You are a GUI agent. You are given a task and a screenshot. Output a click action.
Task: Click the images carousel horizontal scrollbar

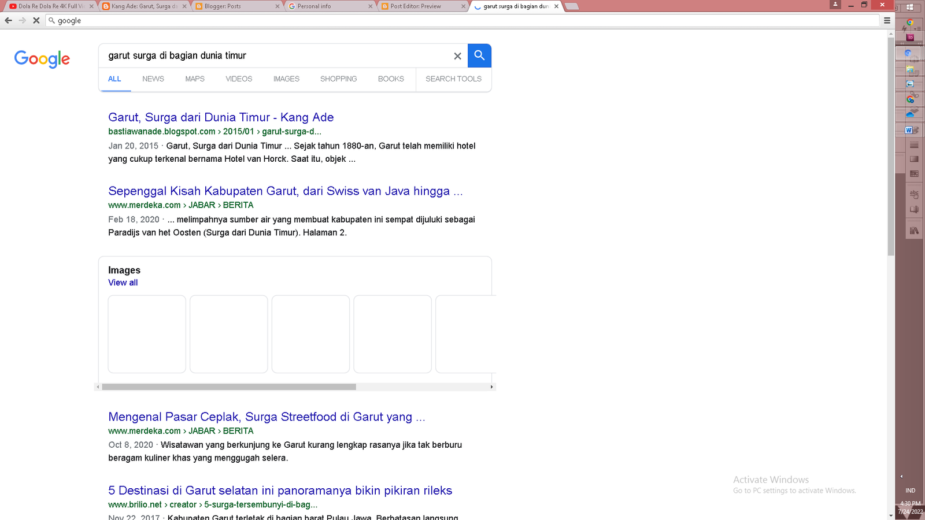point(229,387)
